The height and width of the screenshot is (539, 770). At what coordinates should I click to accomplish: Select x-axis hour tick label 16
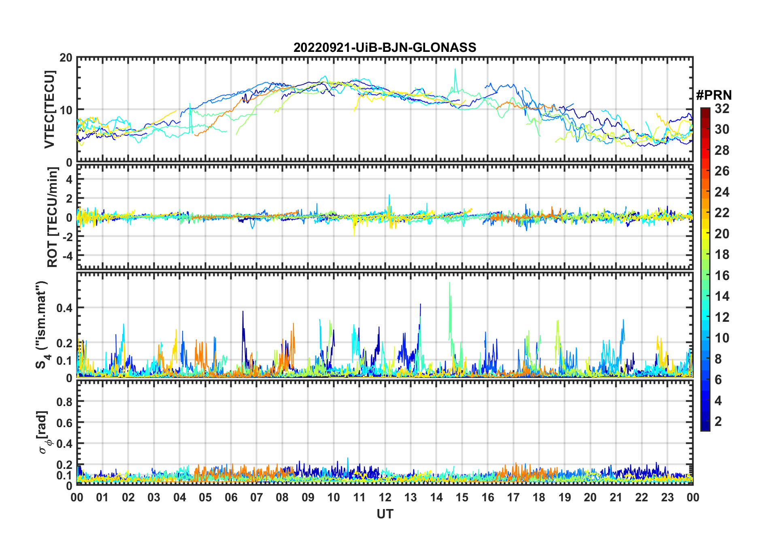tap(487, 497)
